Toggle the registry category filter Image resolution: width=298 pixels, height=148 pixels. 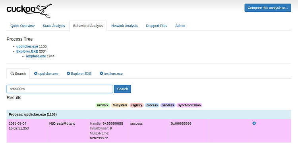[x=137, y=105]
